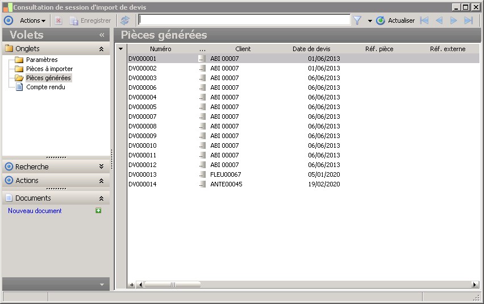Collapse the Actions panel section
The image size is (484, 304).
101,181
